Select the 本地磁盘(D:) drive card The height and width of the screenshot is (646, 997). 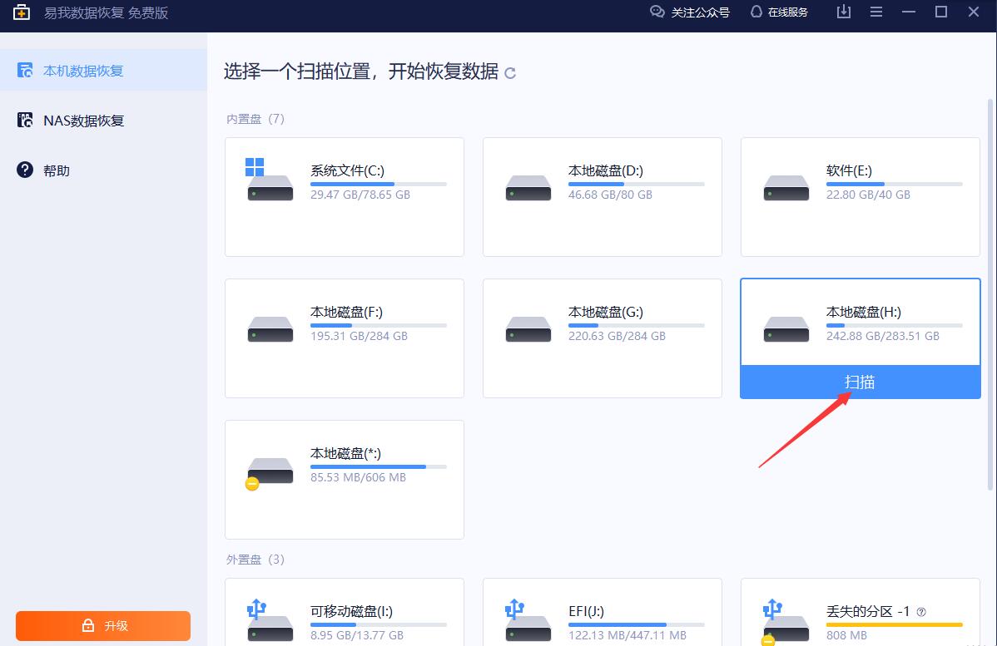coord(602,197)
